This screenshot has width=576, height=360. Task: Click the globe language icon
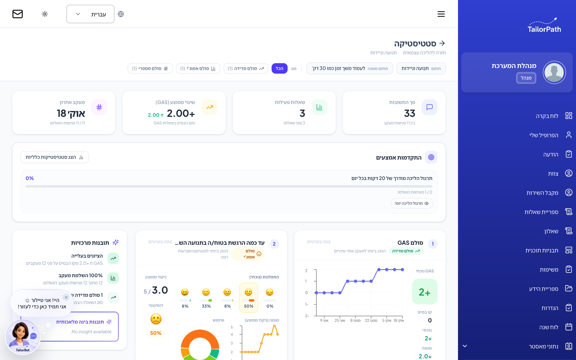(x=121, y=14)
